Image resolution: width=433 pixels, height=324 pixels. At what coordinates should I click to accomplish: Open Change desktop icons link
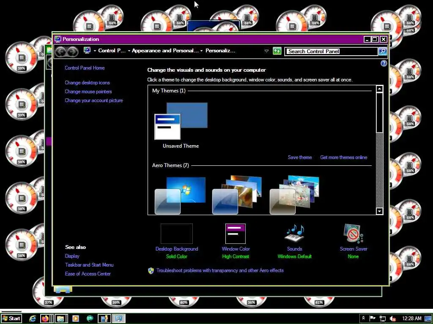coord(87,83)
